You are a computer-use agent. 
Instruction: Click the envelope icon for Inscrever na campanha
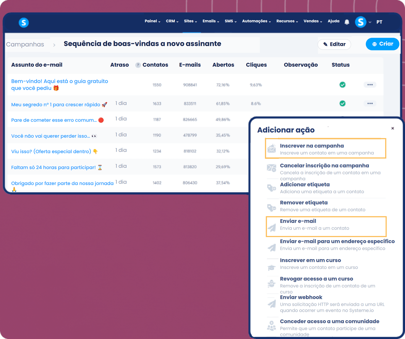tap(272, 149)
